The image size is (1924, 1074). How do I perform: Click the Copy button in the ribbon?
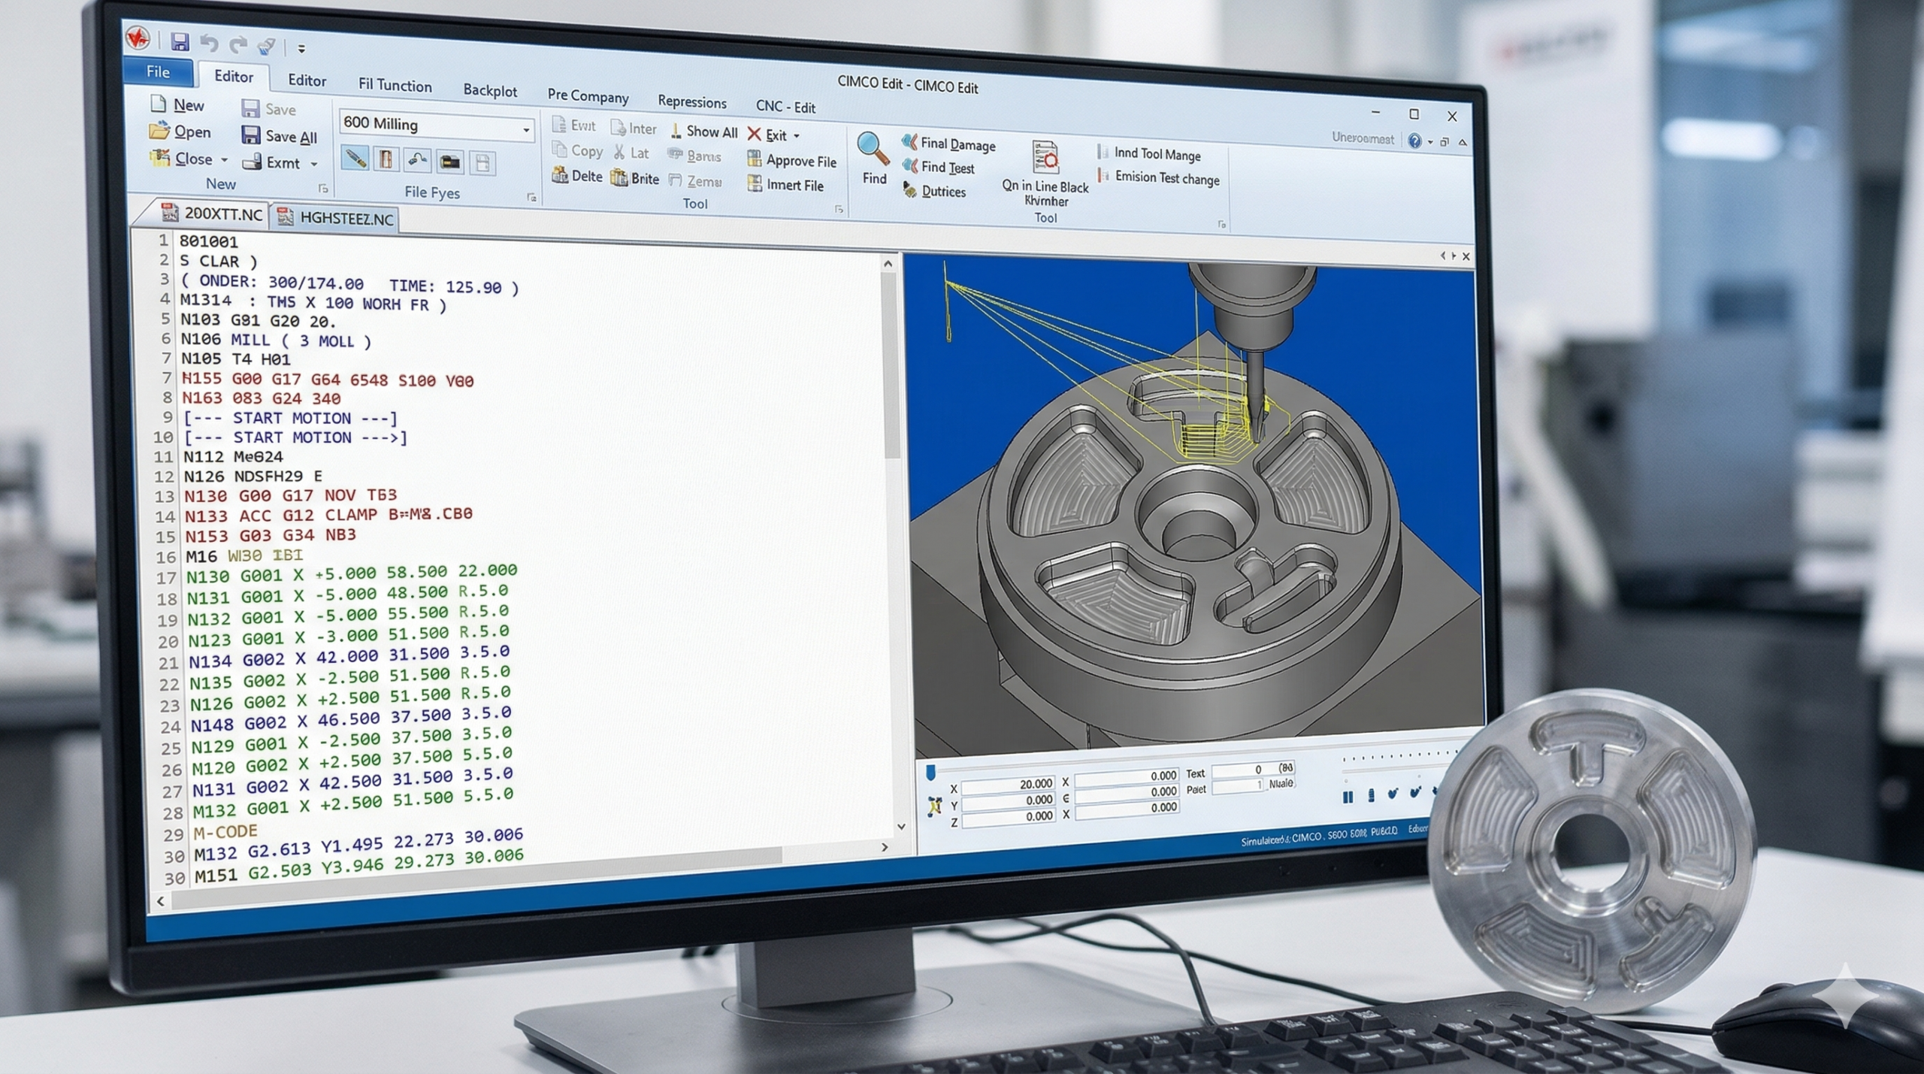click(x=577, y=150)
